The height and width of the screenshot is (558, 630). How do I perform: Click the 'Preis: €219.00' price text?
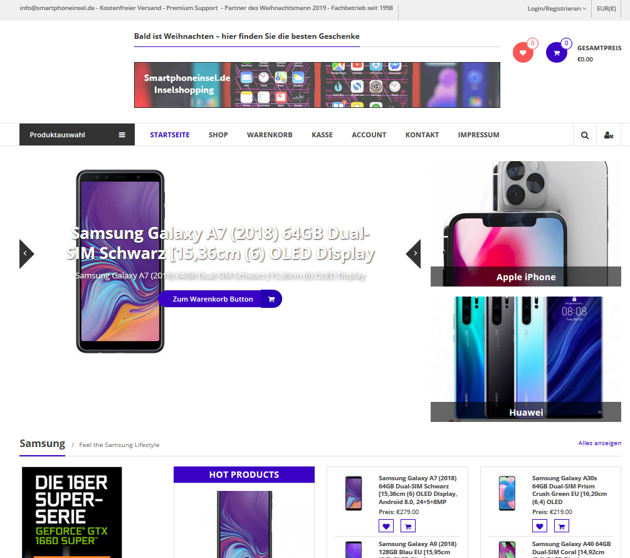click(x=552, y=512)
